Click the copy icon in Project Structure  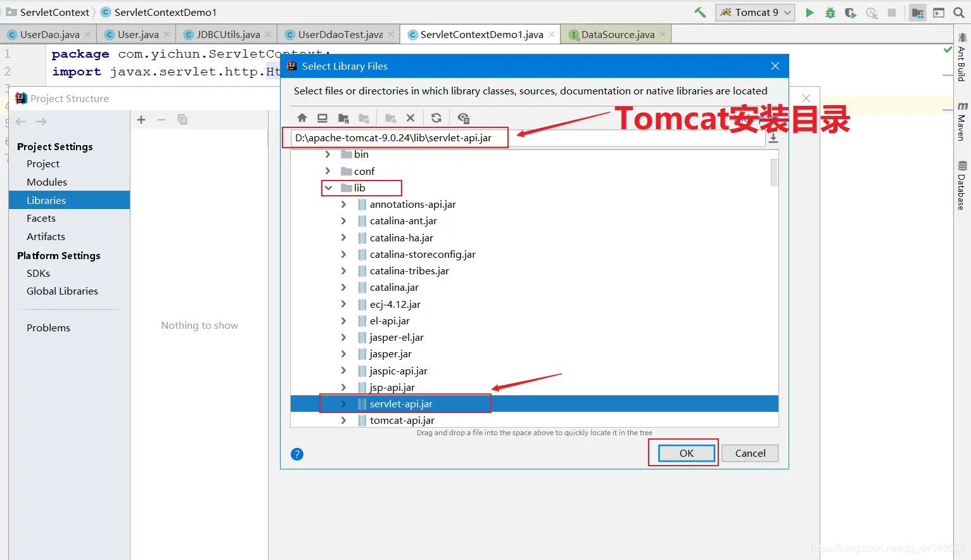[182, 120]
